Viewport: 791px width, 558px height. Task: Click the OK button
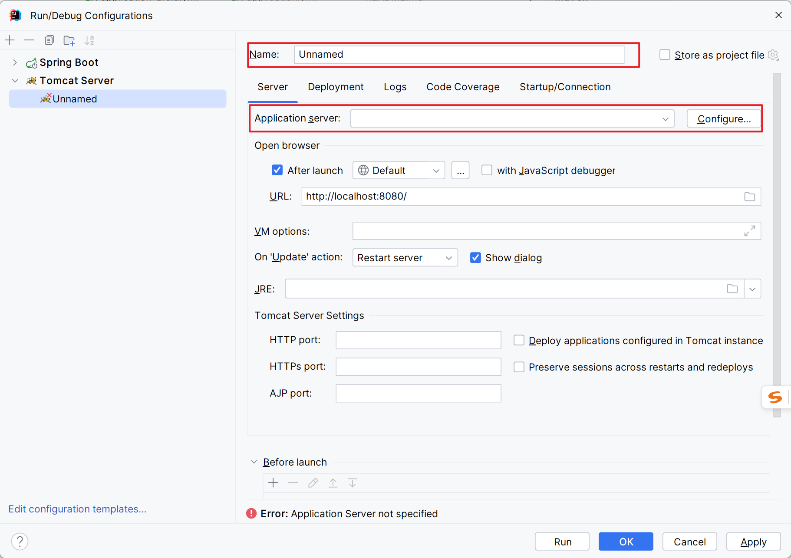pyautogui.click(x=626, y=542)
